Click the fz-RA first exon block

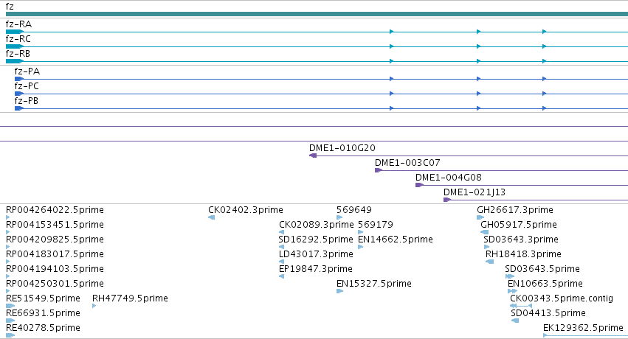[15, 32]
